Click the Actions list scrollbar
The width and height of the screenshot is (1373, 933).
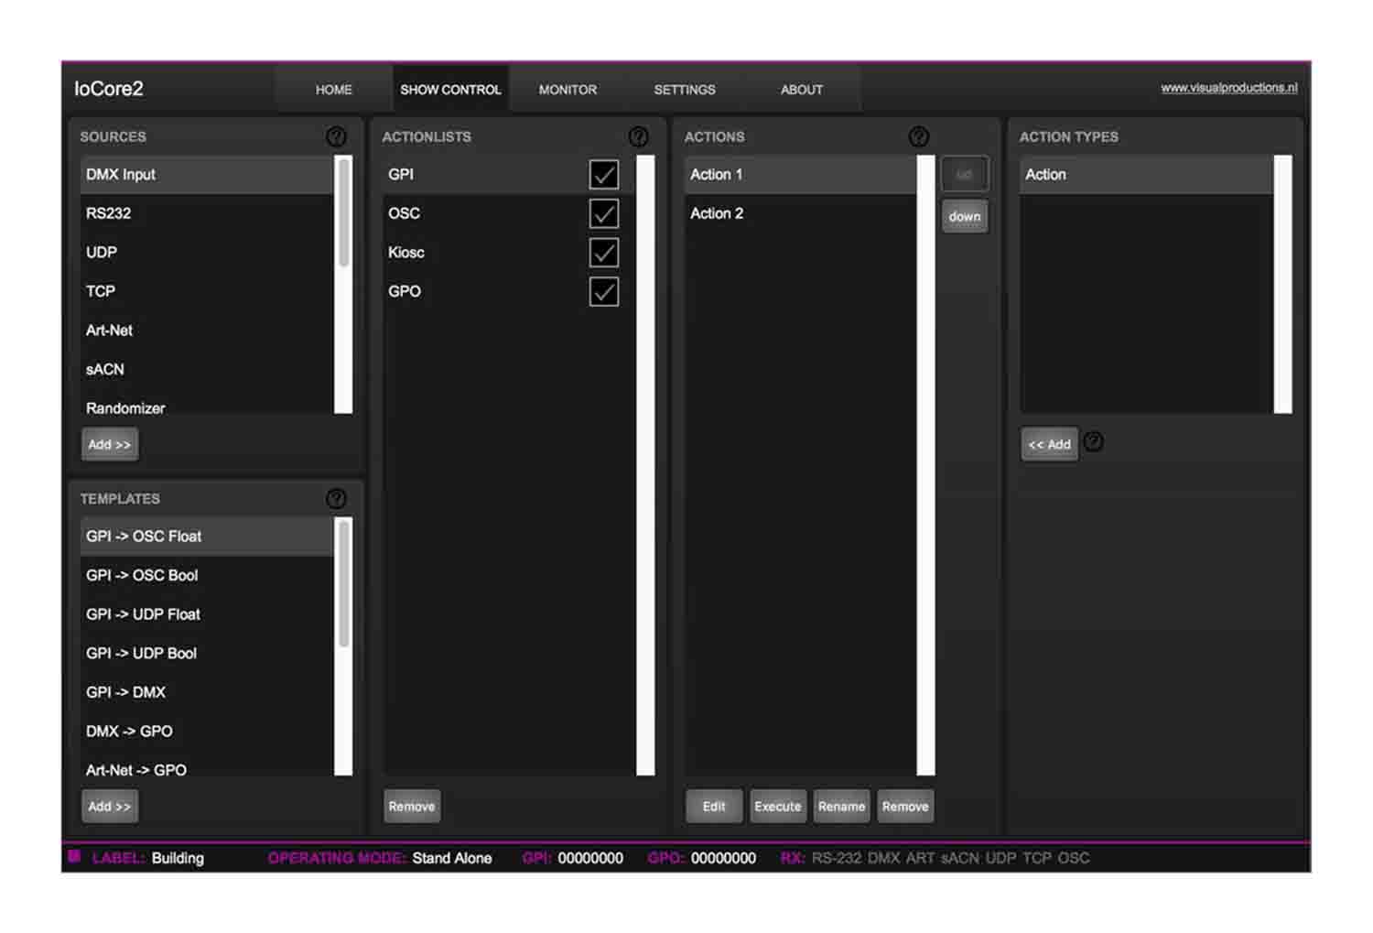click(x=925, y=465)
